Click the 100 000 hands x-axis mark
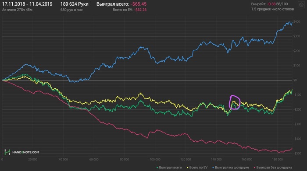Image resolution: width=307 pixels, height=171 pixels. (x=155, y=160)
